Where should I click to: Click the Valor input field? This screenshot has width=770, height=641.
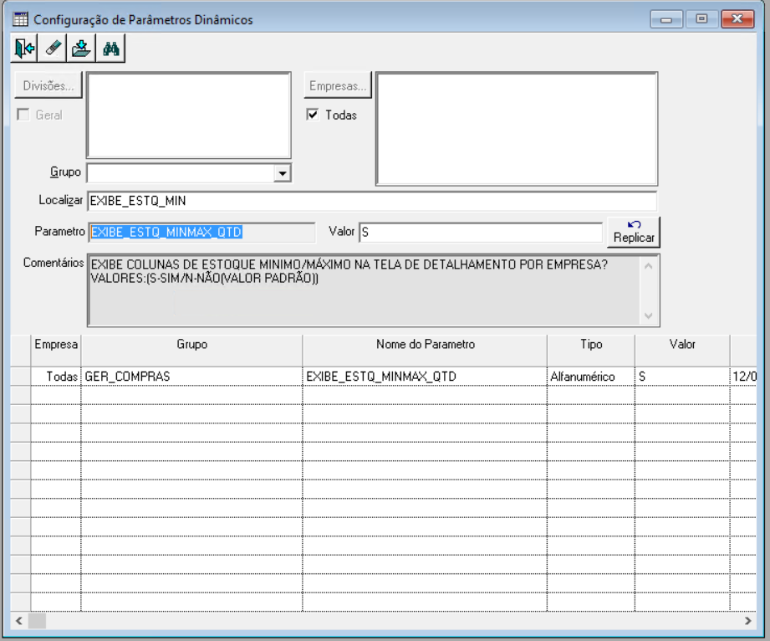(x=481, y=232)
